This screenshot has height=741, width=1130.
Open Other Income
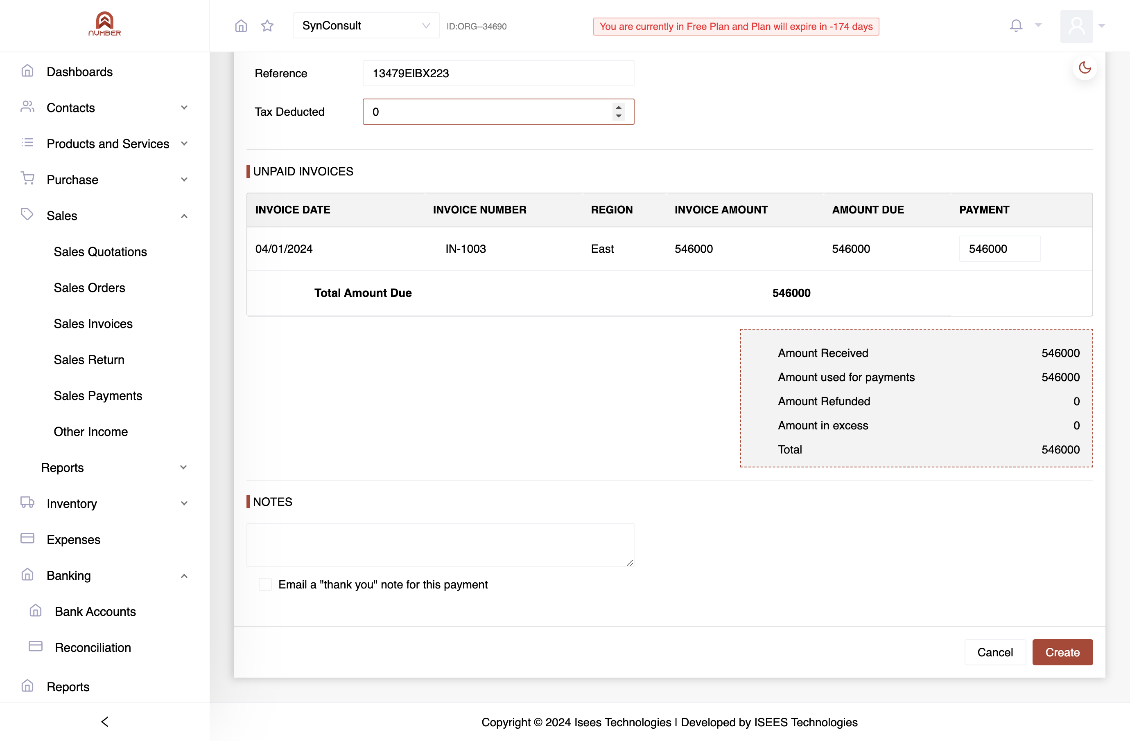pyautogui.click(x=90, y=432)
